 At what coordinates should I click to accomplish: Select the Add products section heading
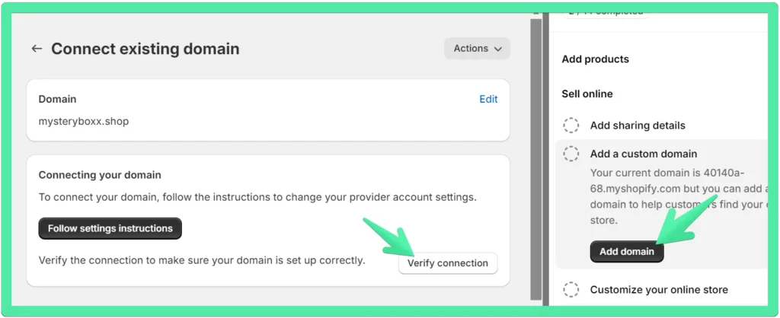tap(595, 59)
